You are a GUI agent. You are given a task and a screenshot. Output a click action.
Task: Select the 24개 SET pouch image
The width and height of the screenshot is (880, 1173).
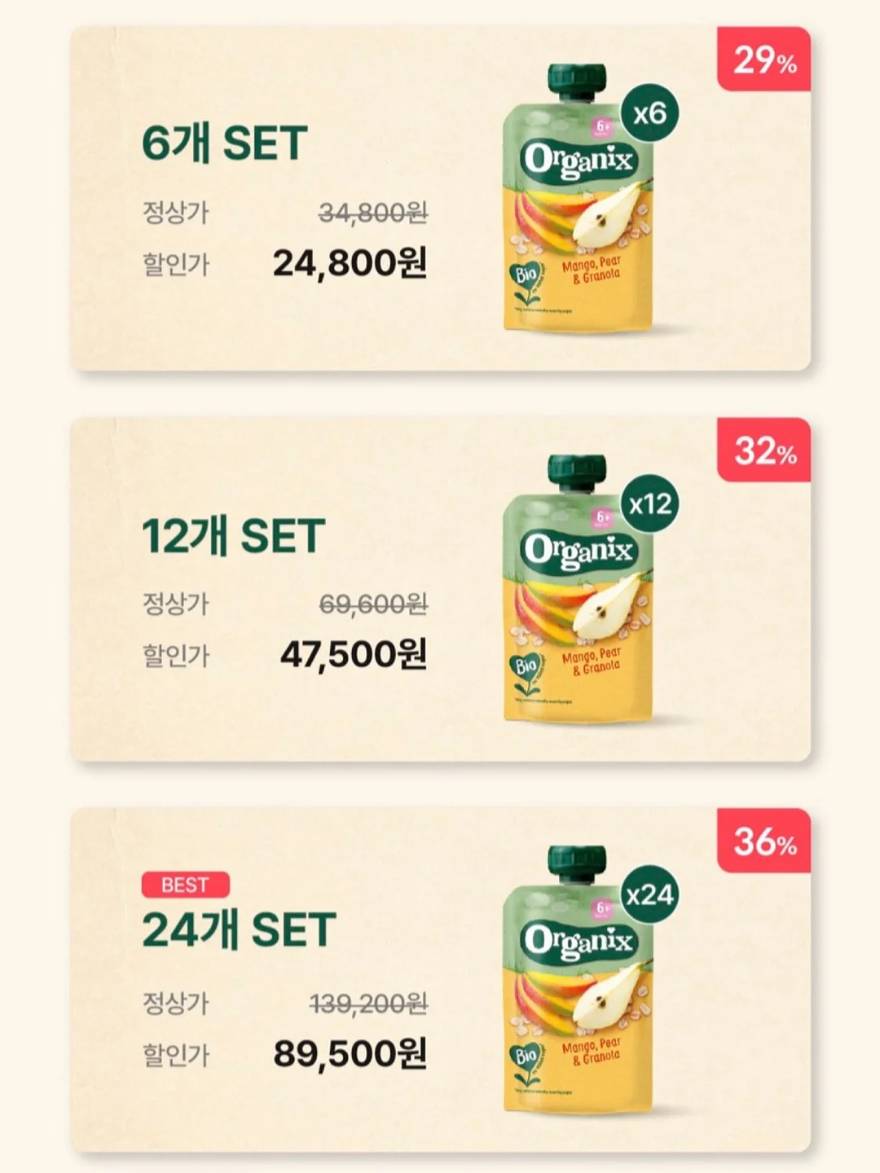[579, 980]
